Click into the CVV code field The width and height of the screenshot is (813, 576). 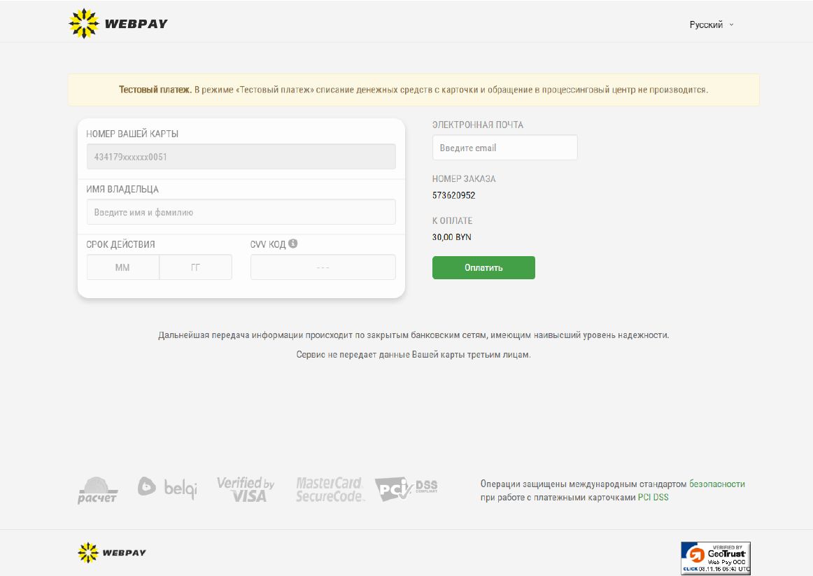323,267
